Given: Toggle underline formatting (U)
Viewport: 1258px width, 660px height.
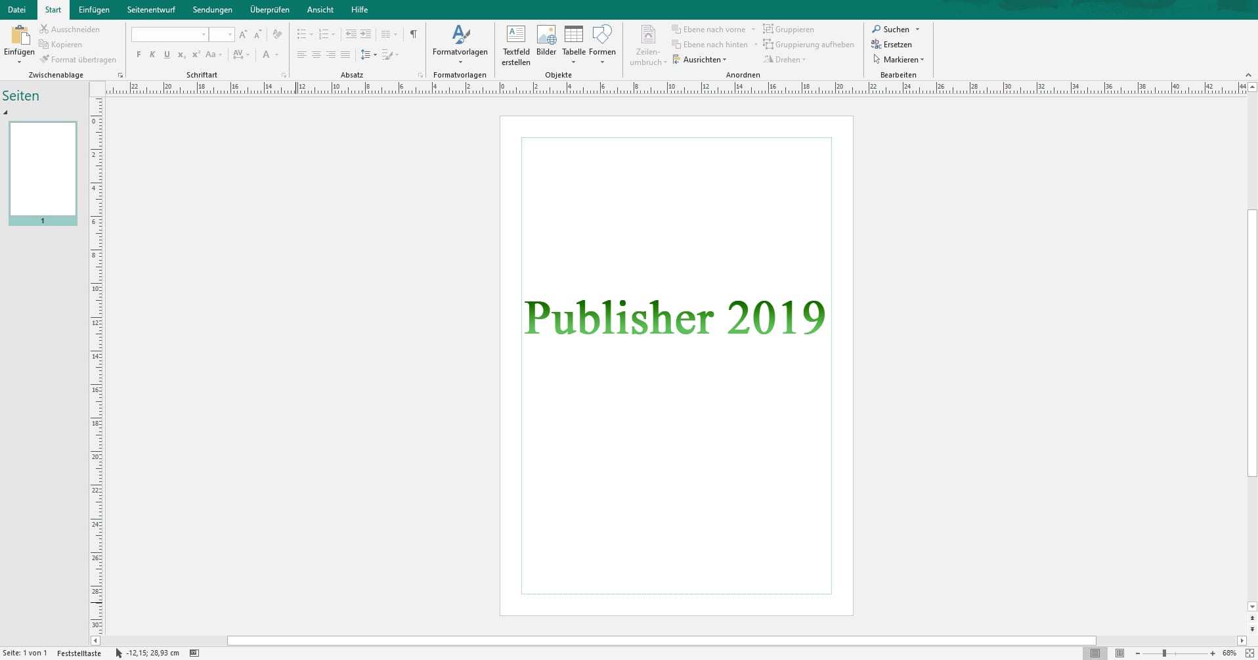Looking at the screenshot, I should pos(167,55).
